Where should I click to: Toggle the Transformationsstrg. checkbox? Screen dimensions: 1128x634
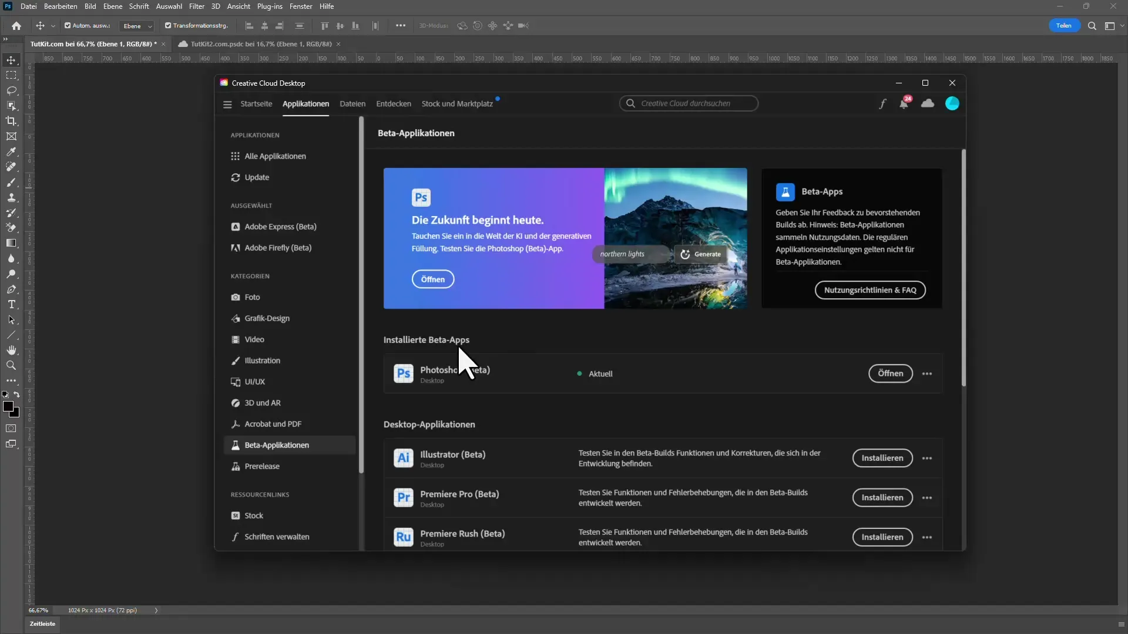(x=168, y=25)
